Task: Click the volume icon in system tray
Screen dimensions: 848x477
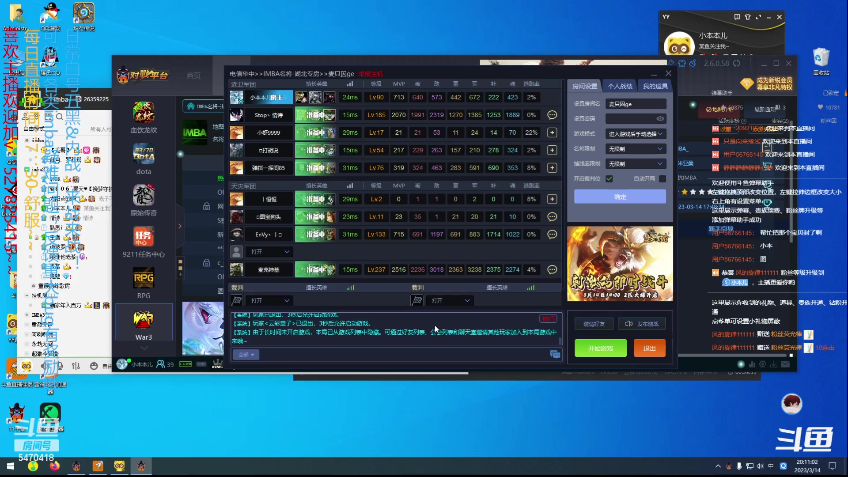Action: (760, 466)
